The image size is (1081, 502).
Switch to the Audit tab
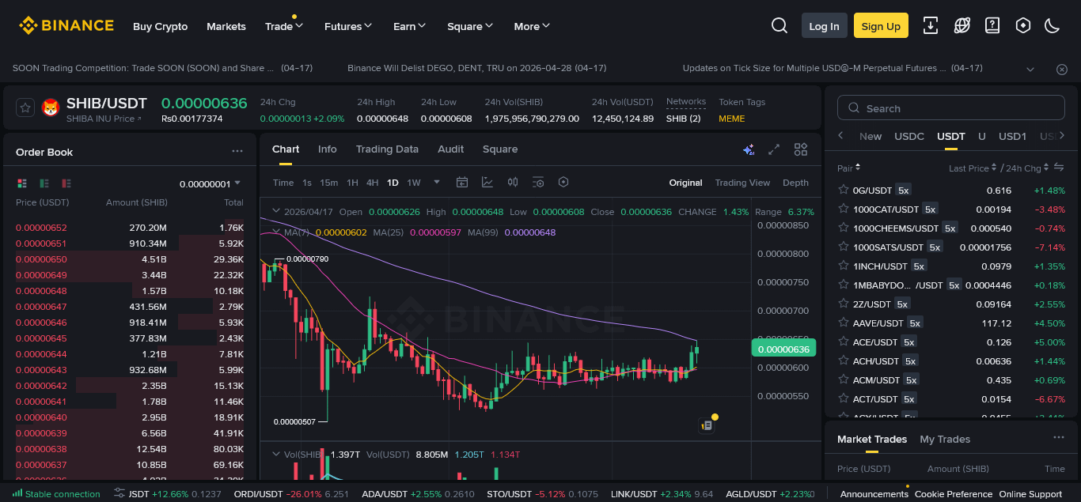tap(451, 149)
